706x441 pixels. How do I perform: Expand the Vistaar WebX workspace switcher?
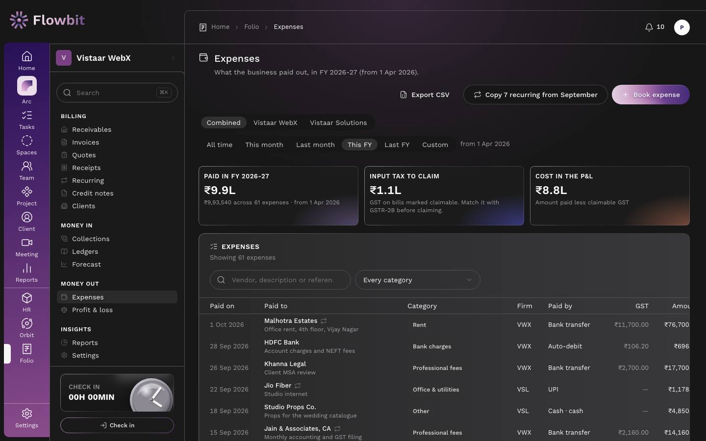point(117,58)
